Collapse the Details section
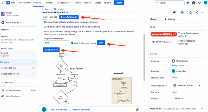 [x=202, y=54]
